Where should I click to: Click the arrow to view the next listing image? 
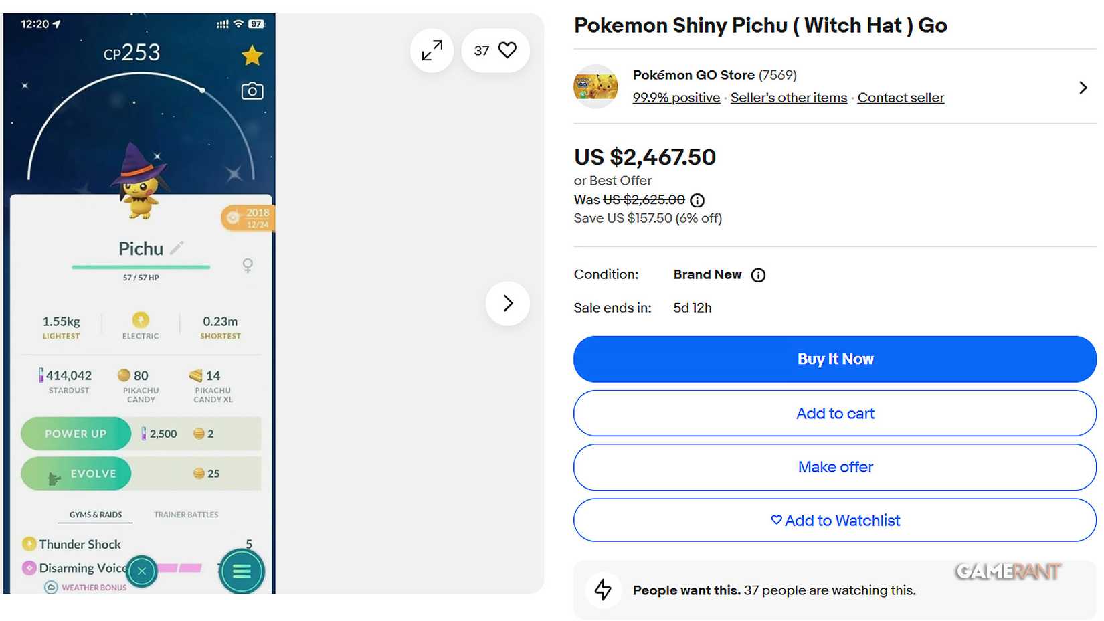coord(507,303)
